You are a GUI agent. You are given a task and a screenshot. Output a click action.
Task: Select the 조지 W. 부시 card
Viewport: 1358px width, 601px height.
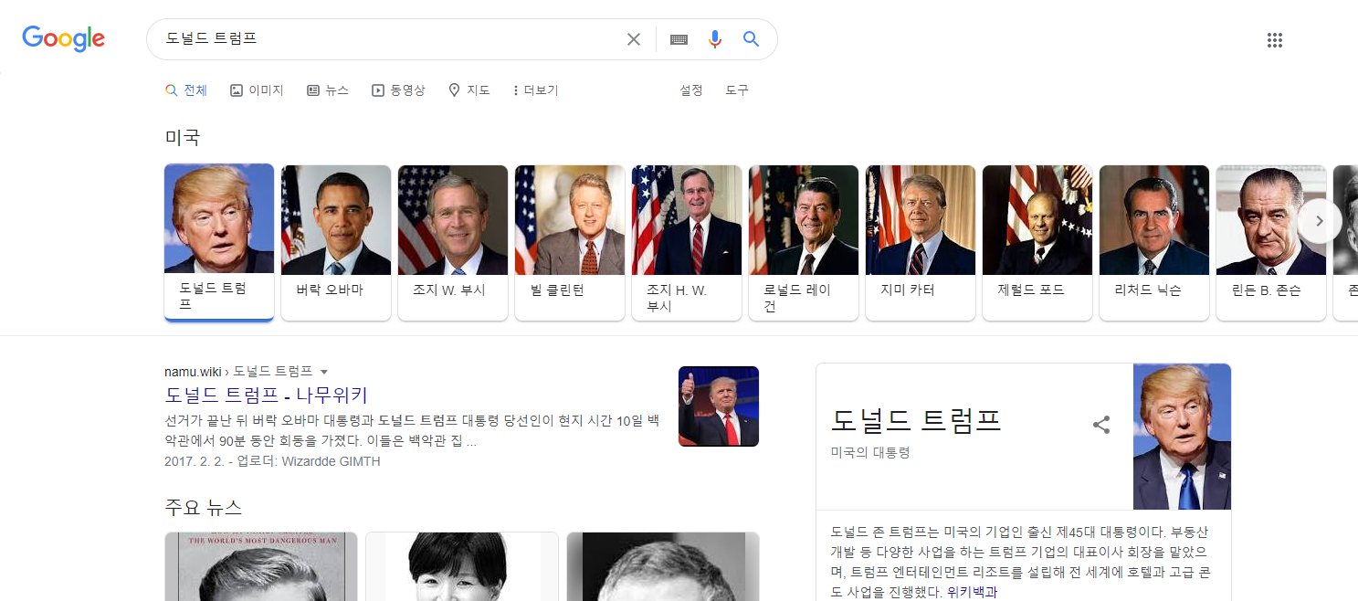coord(453,242)
